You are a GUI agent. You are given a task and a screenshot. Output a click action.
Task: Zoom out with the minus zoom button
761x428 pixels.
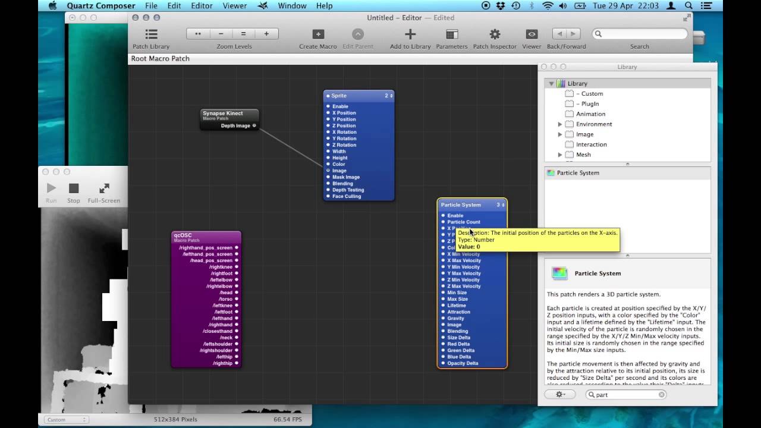(221, 34)
